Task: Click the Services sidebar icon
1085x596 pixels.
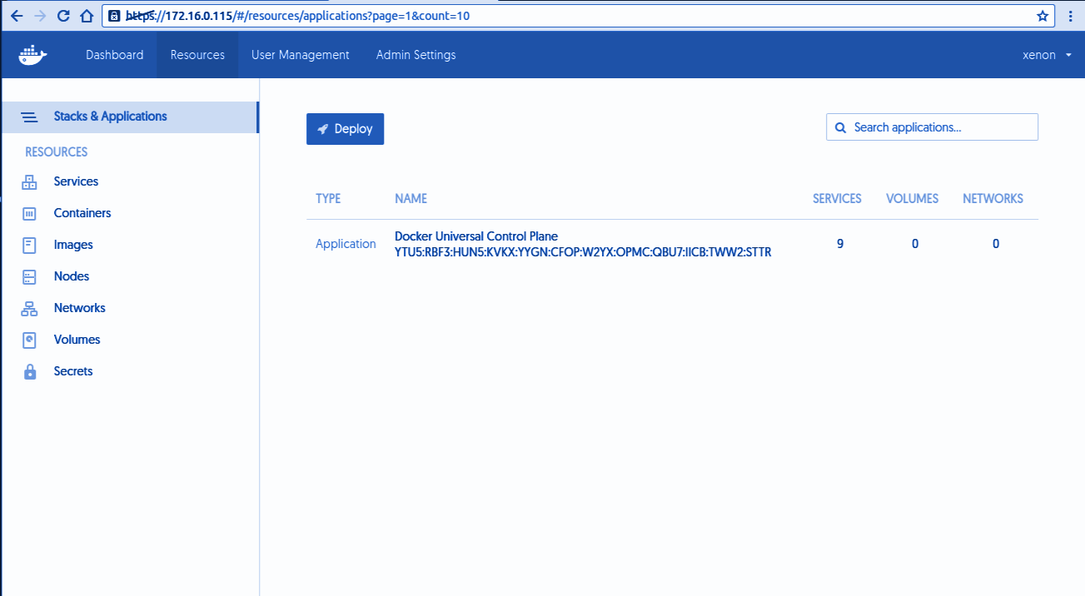Action: tap(29, 181)
